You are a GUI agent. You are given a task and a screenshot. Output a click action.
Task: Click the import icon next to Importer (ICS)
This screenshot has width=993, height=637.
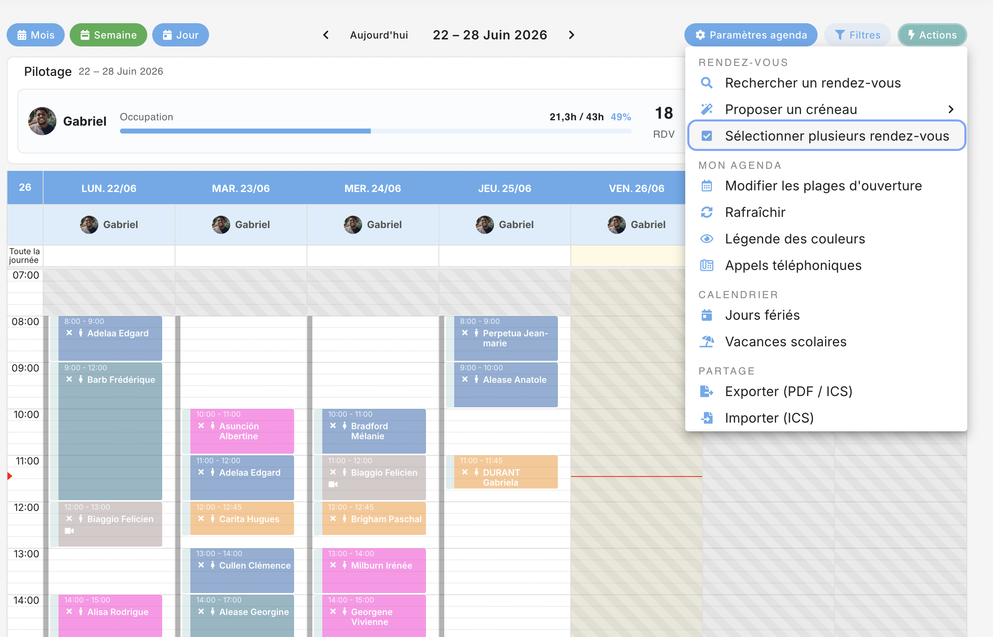coord(706,418)
